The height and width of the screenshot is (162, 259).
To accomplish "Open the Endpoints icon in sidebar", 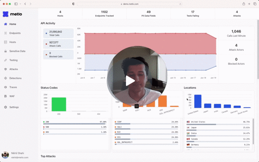I will point(5,33).
